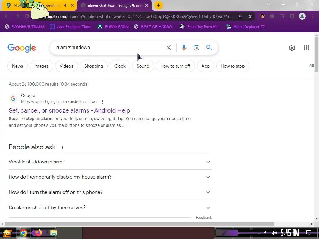Image resolution: width=319 pixels, height=239 pixels.
Task: Expand "How do I turn the alarm off on this phone?"
Action: tap(110, 192)
